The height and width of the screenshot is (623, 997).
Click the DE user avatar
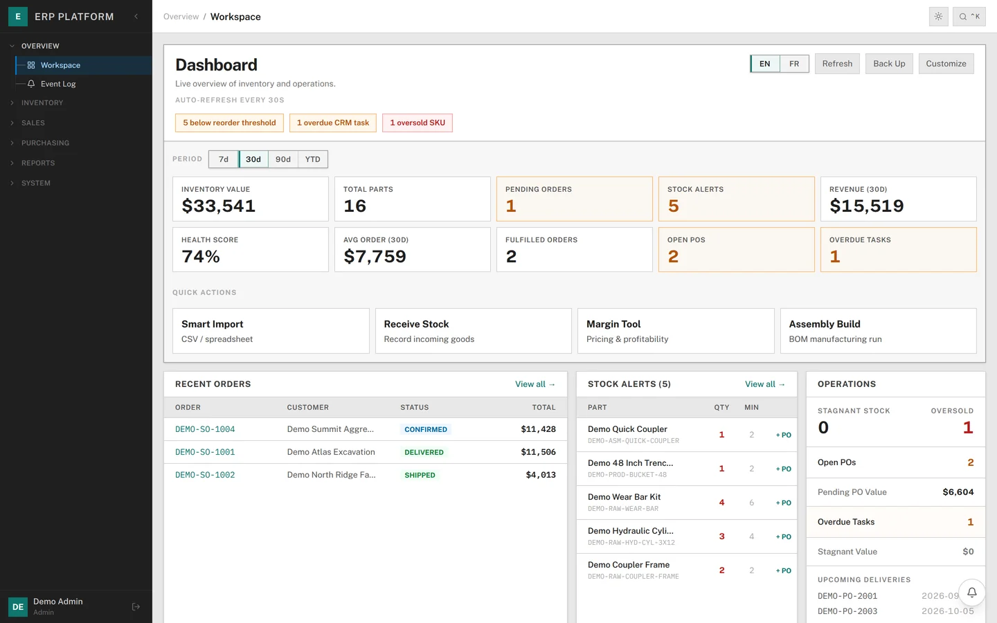click(x=18, y=606)
